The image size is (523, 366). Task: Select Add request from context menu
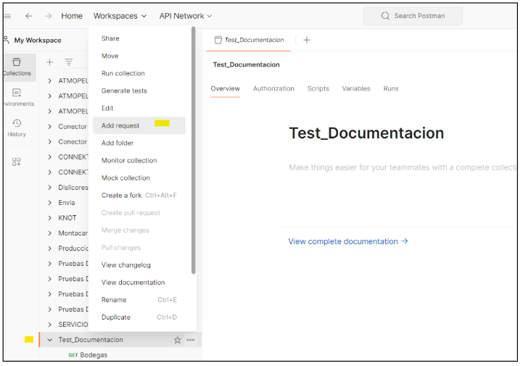point(120,125)
